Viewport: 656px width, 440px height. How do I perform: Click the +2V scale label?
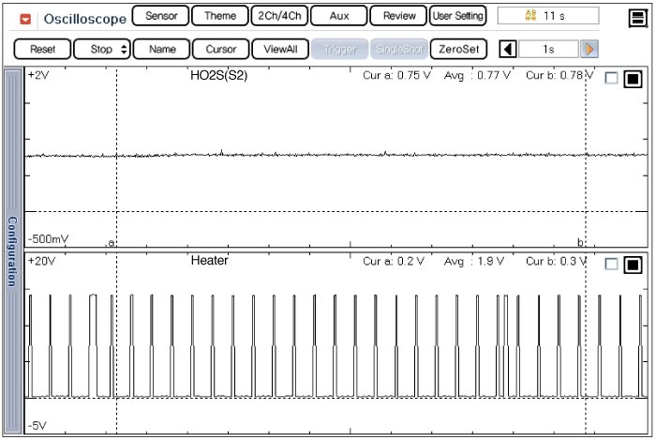38,75
